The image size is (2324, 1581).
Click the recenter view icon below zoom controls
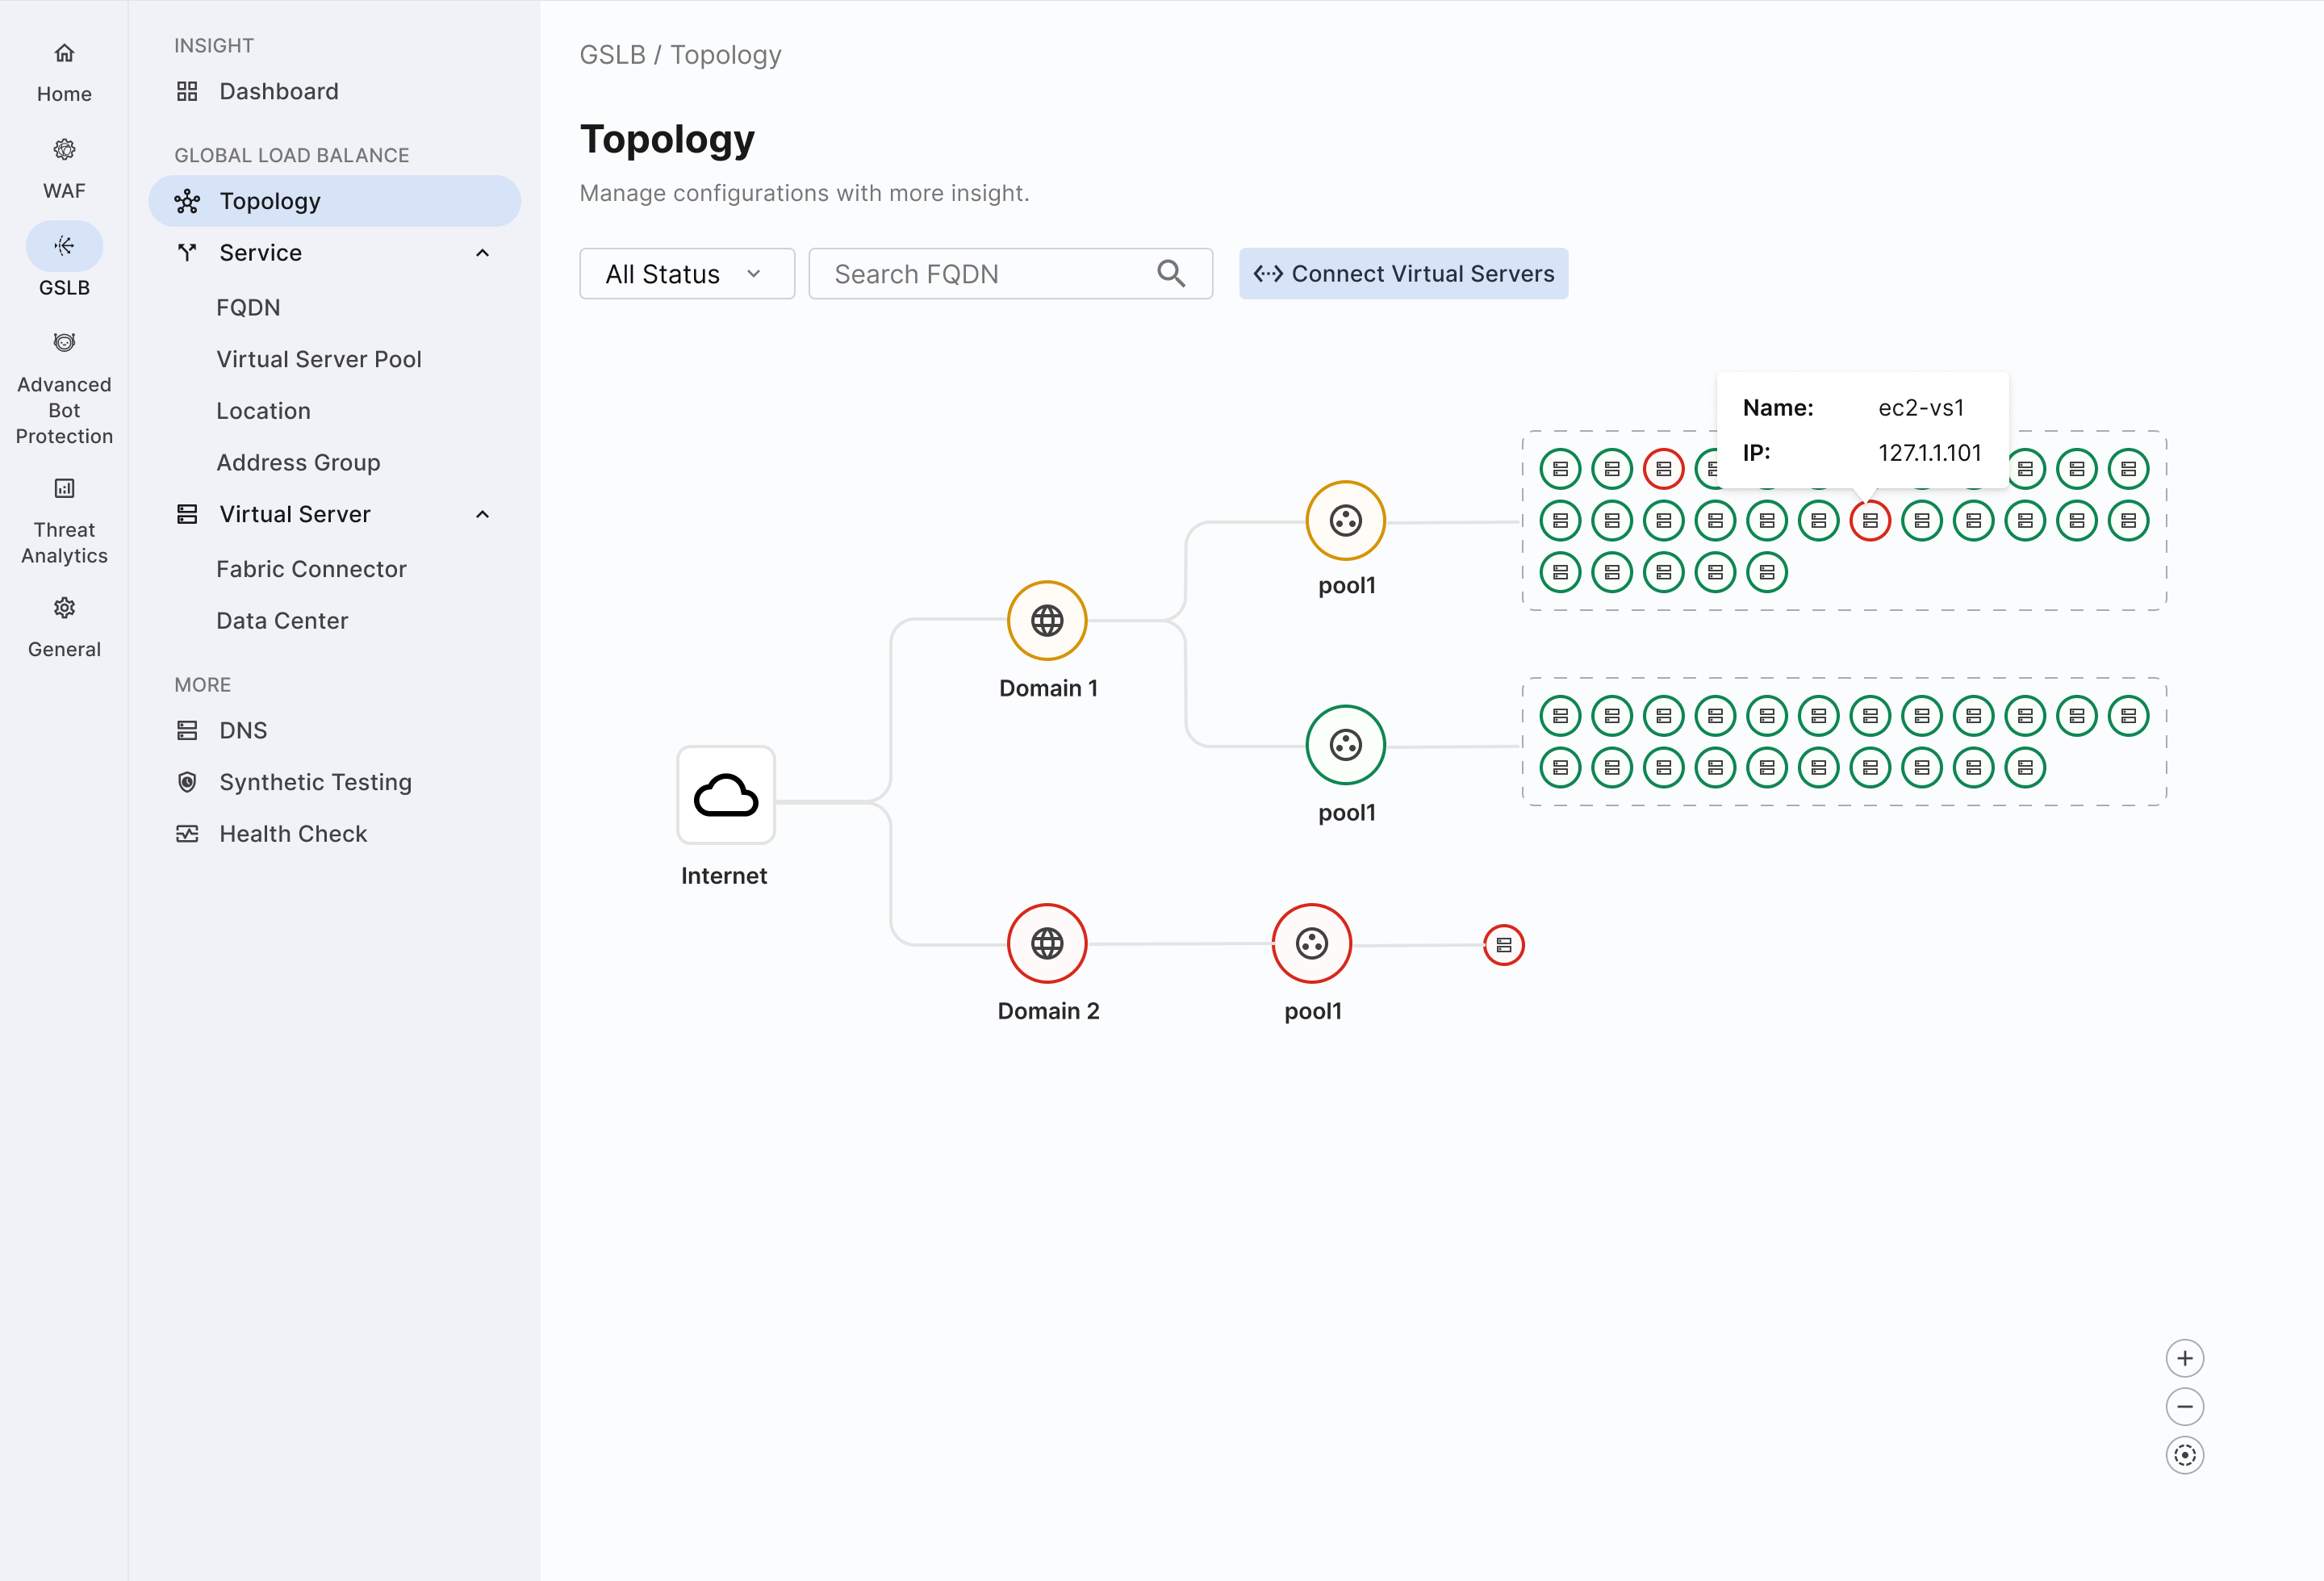point(2186,1455)
